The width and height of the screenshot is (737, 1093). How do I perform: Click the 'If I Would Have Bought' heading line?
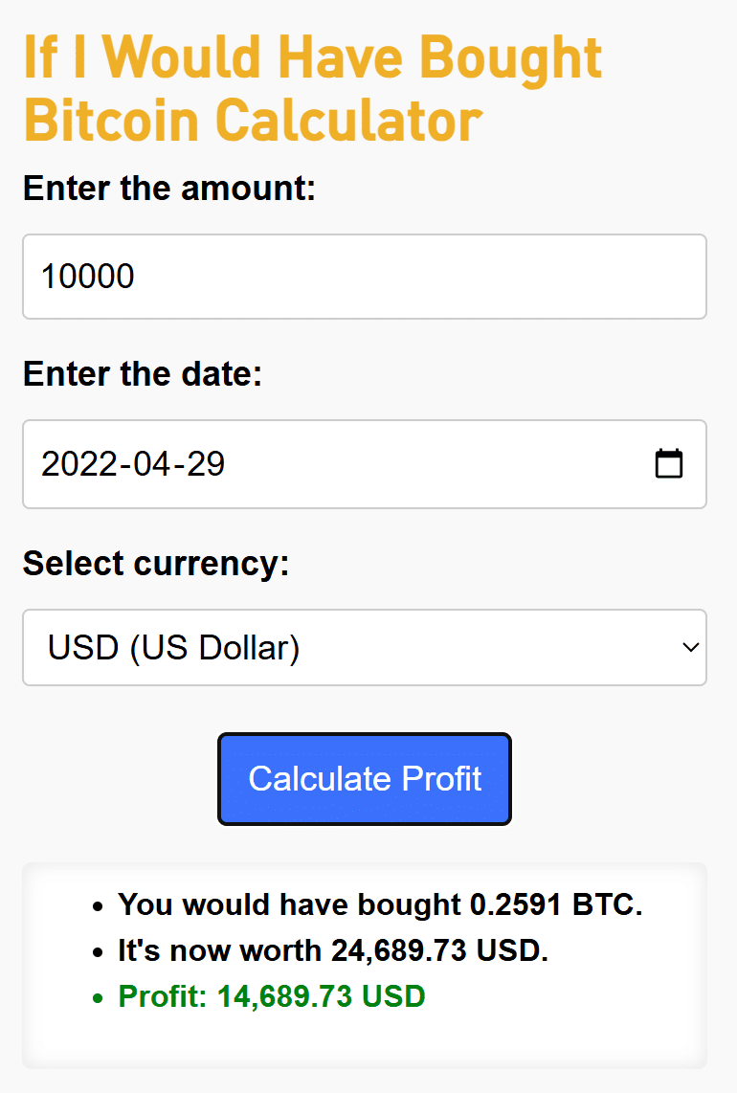coord(312,59)
